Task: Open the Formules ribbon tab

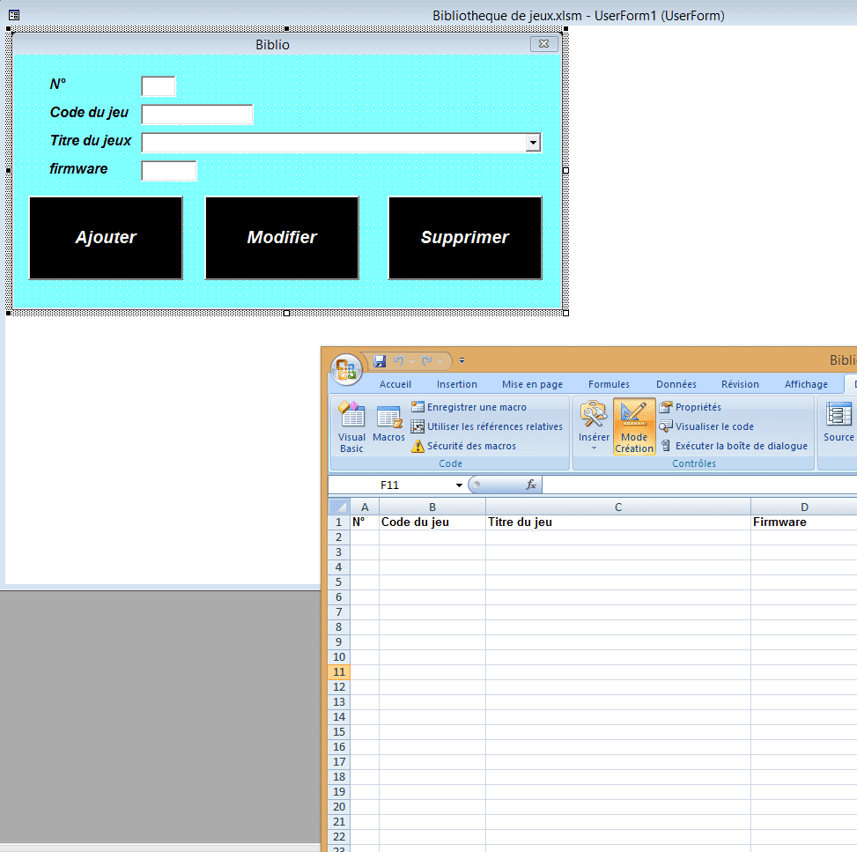Action: coord(609,384)
